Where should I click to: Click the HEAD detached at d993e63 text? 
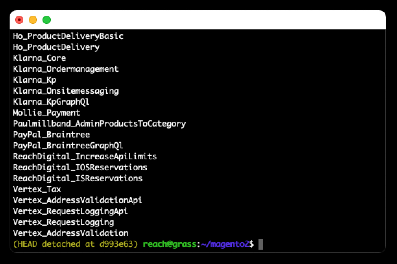pos(75,244)
